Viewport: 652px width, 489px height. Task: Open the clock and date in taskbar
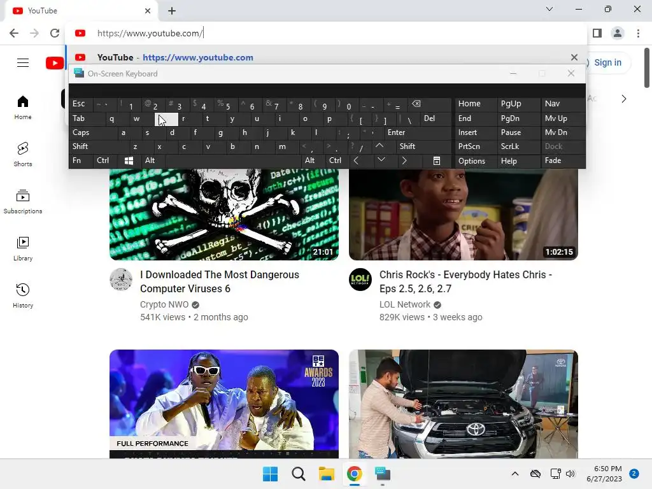coord(604,474)
